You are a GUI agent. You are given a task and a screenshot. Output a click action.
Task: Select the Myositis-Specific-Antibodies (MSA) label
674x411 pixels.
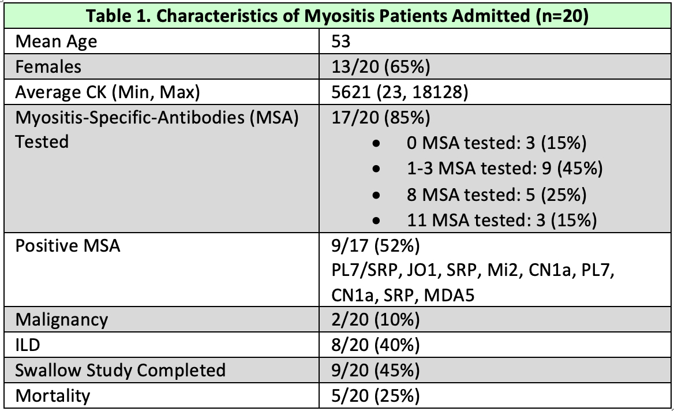tap(156, 117)
